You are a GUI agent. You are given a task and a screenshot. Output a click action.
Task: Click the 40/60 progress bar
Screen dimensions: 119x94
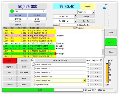(43, 90)
